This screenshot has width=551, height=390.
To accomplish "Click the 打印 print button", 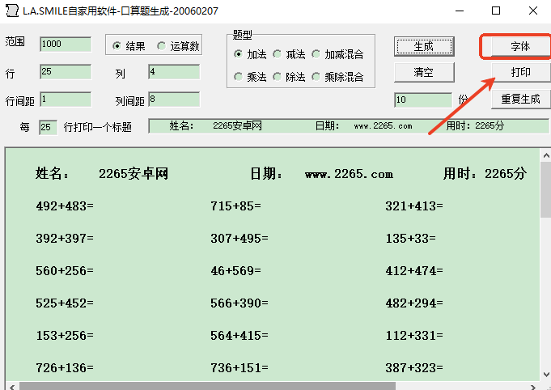I will pos(520,73).
